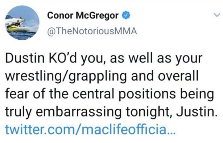
Task: Follow the twitter.com/maclifeofficia link
Action: coord(90,129)
